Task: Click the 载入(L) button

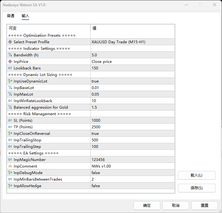Action: (197, 175)
